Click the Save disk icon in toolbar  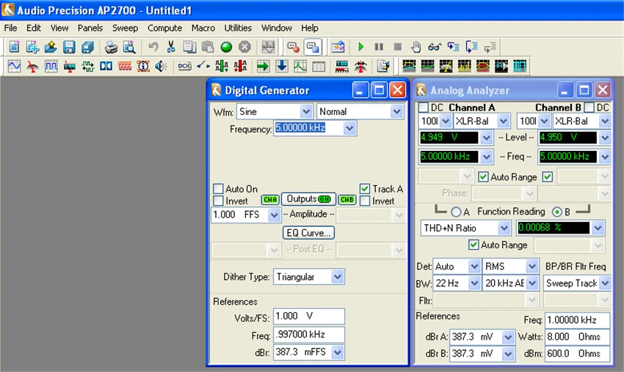69,47
